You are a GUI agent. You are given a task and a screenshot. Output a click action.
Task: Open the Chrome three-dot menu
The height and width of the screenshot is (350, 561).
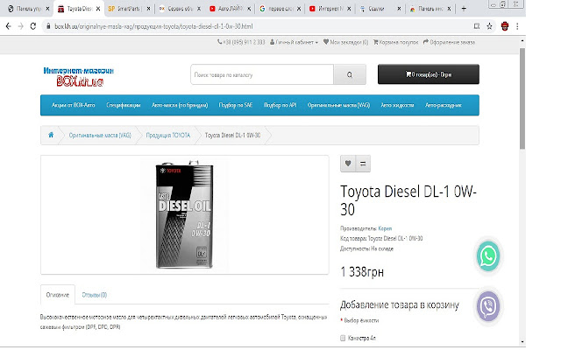[517, 26]
